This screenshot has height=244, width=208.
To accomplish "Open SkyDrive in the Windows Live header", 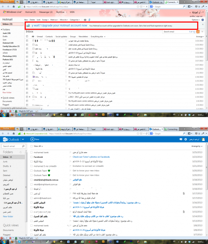I will coord(60,12).
